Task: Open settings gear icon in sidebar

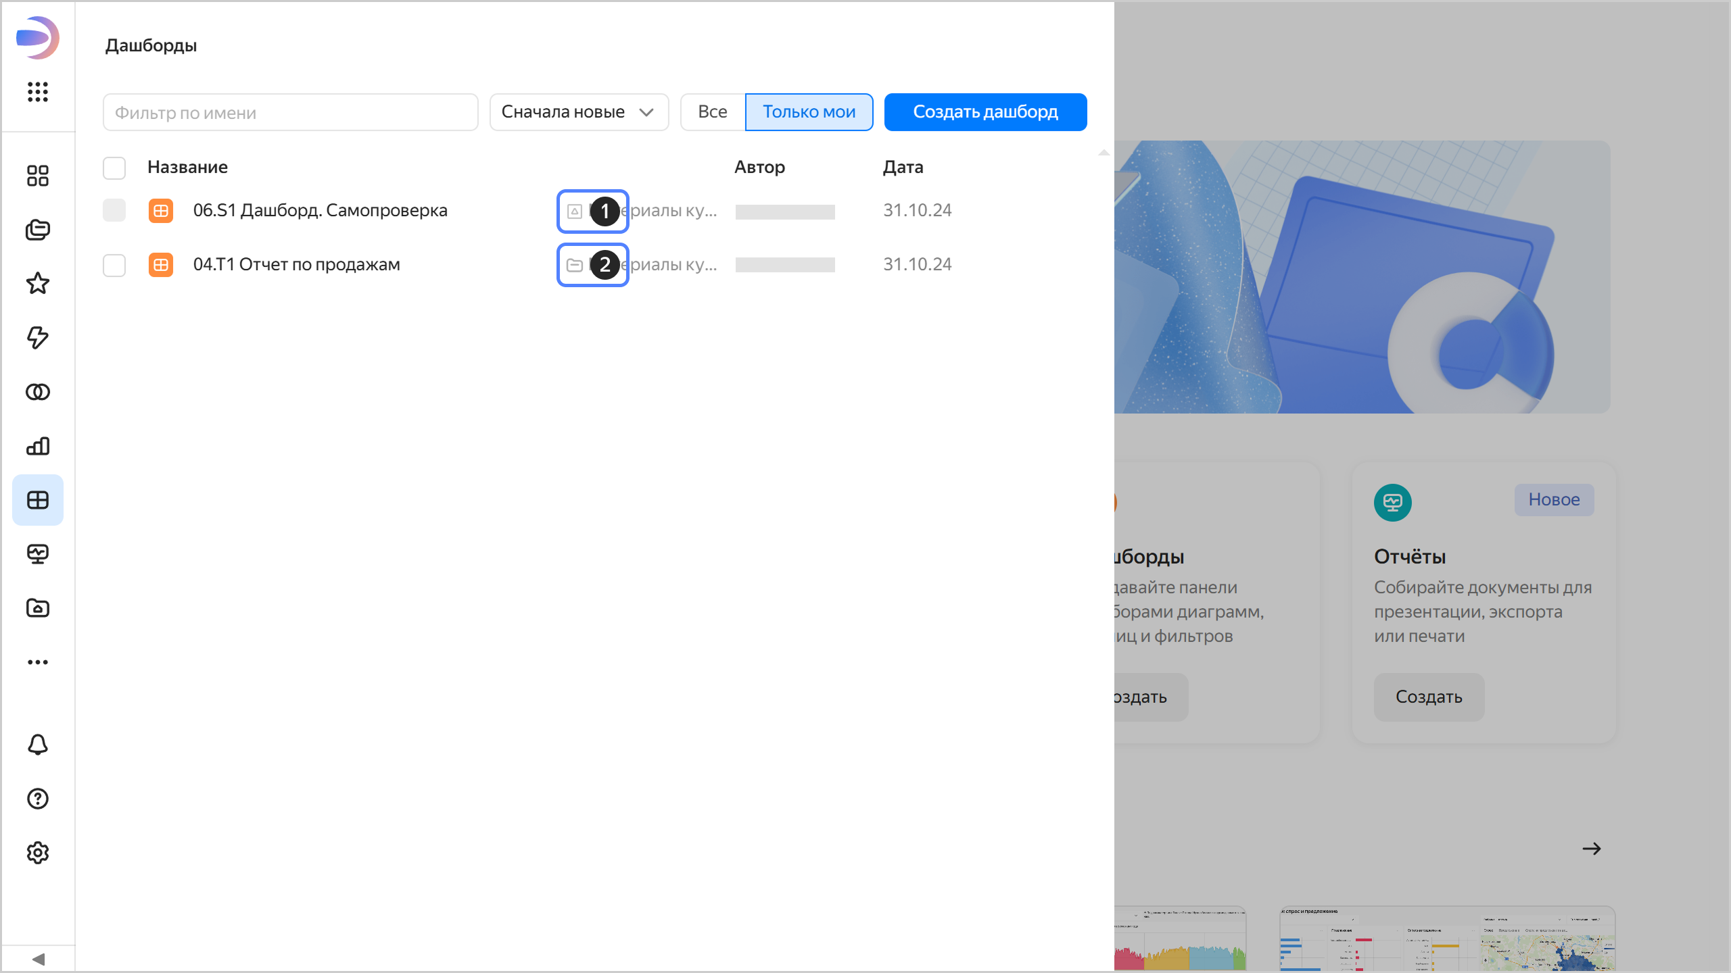Action: click(38, 853)
